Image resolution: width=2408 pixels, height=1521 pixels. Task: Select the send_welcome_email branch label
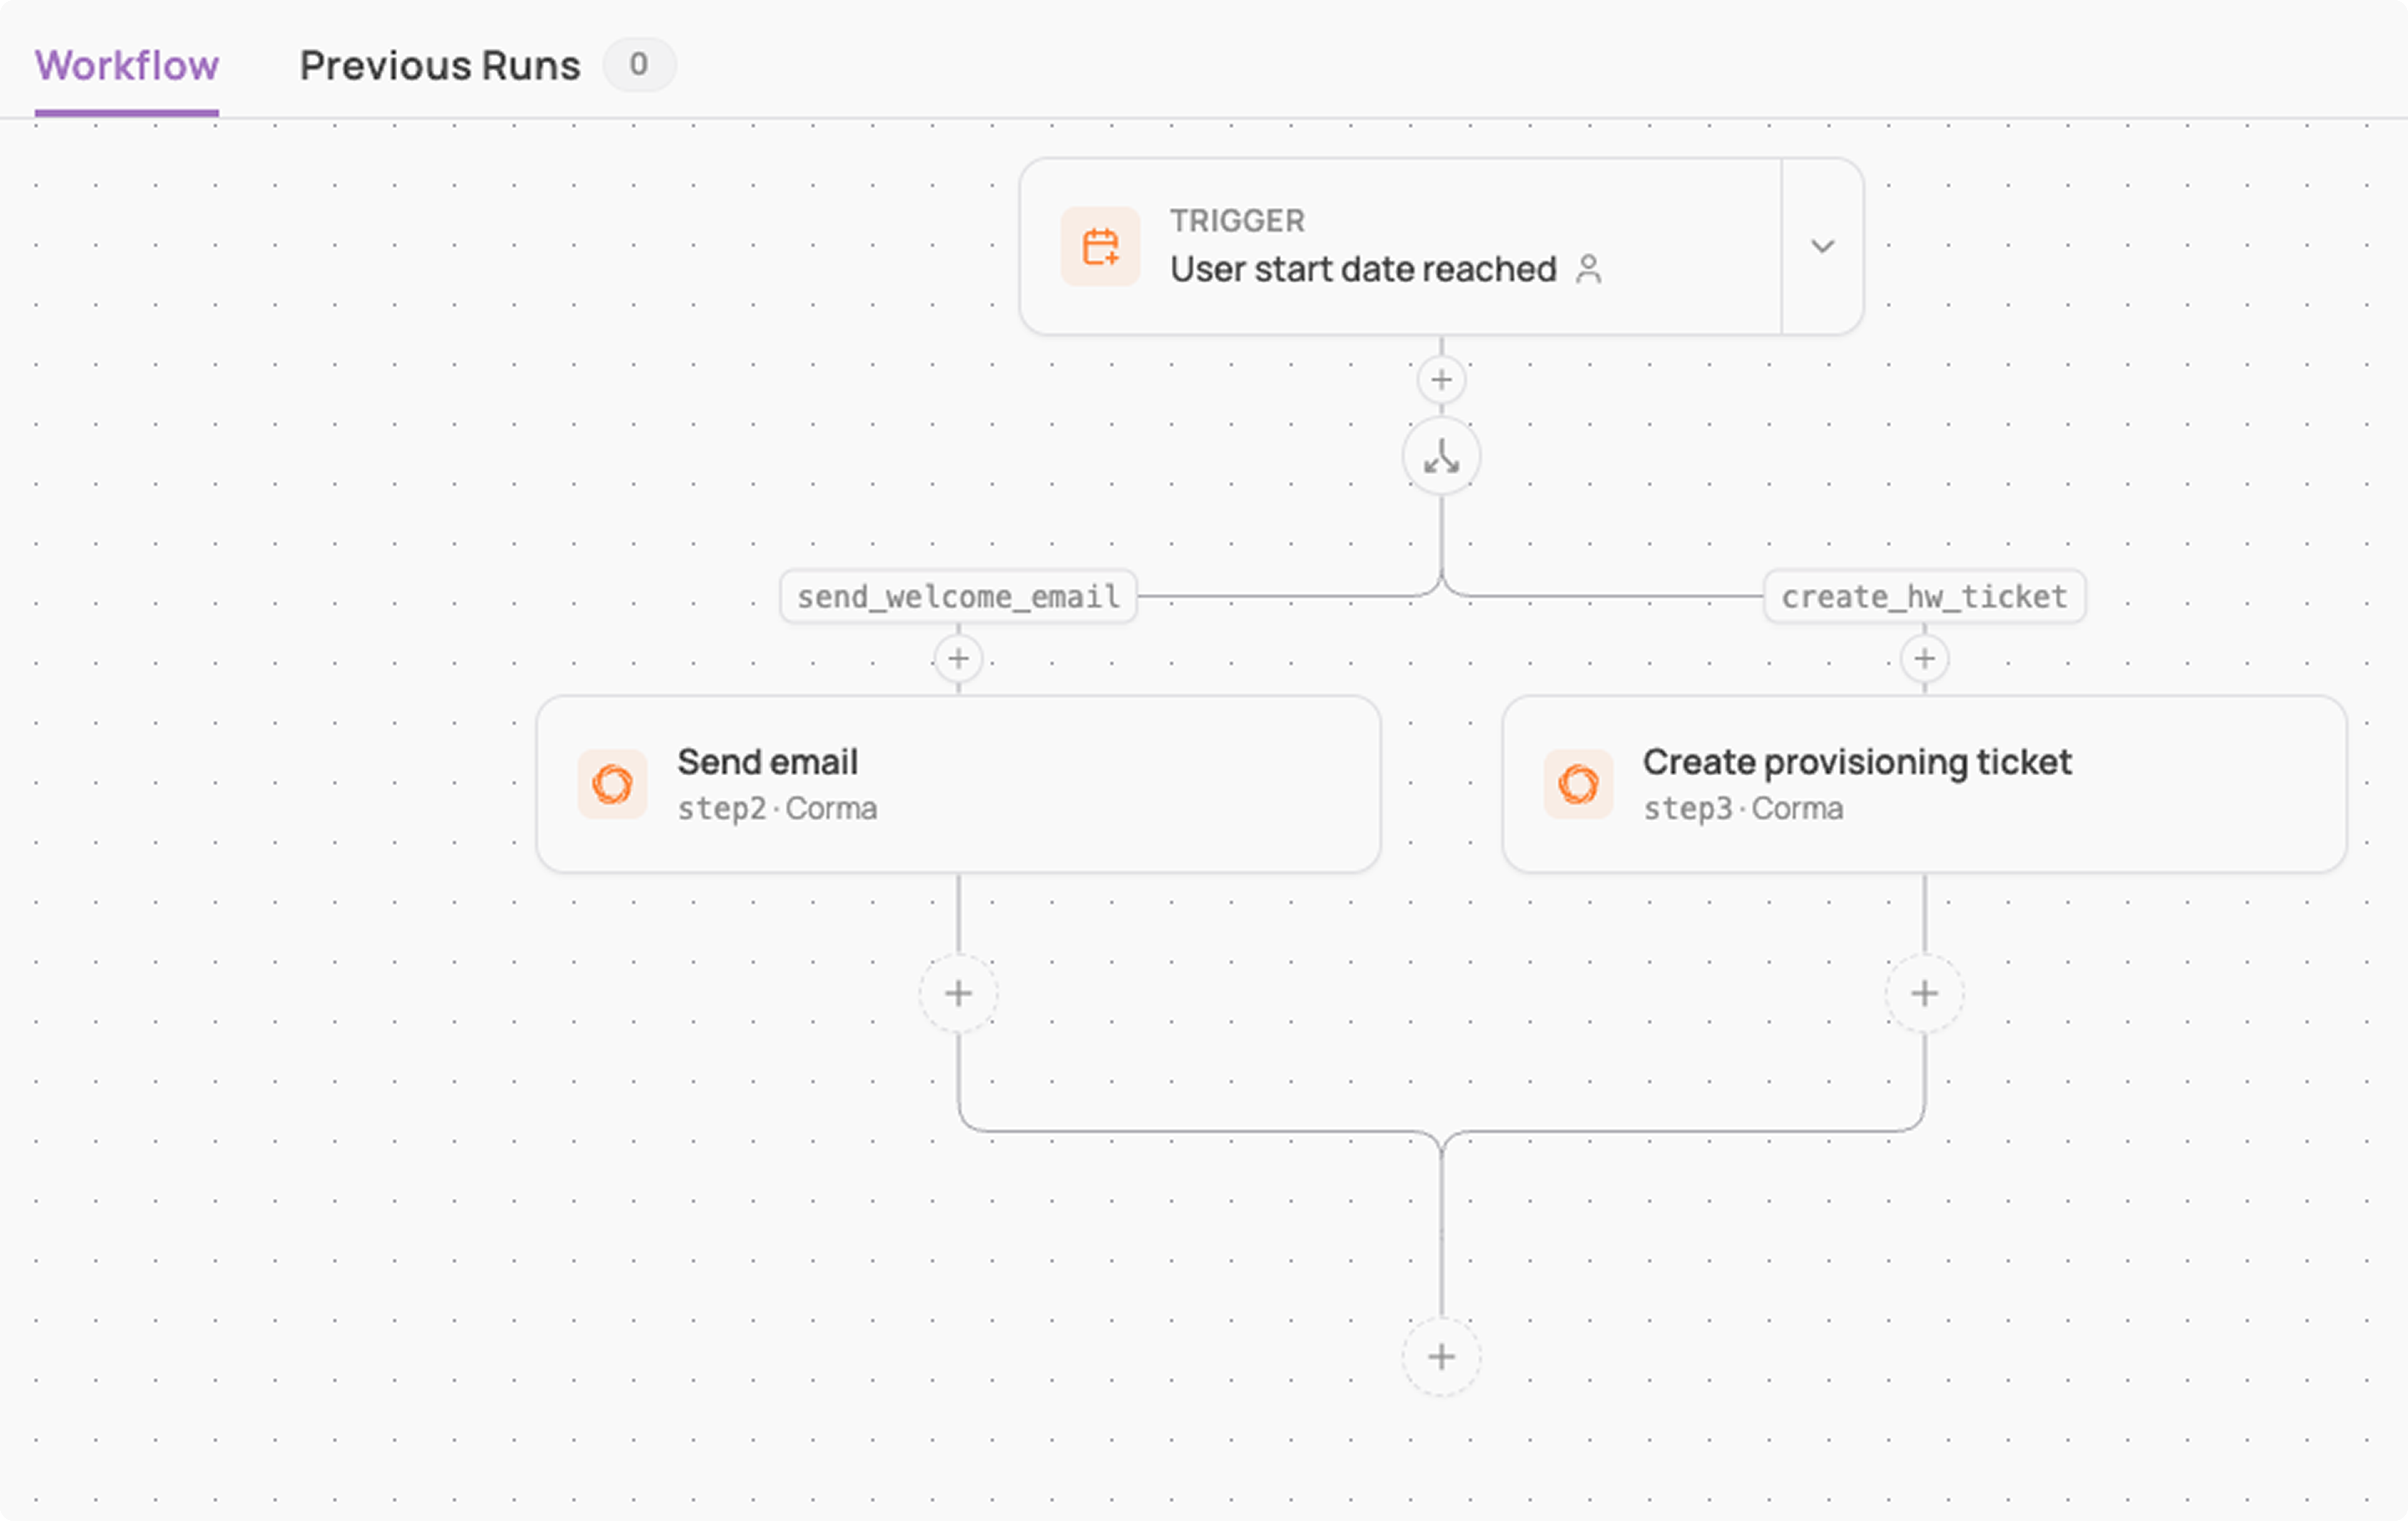click(958, 597)
